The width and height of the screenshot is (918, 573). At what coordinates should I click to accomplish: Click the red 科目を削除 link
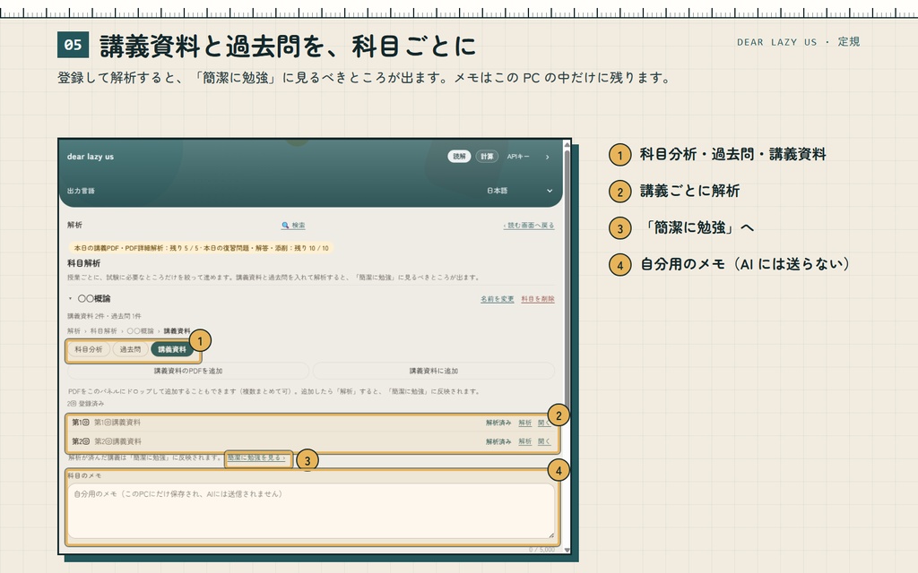click(x=538, y=299)
